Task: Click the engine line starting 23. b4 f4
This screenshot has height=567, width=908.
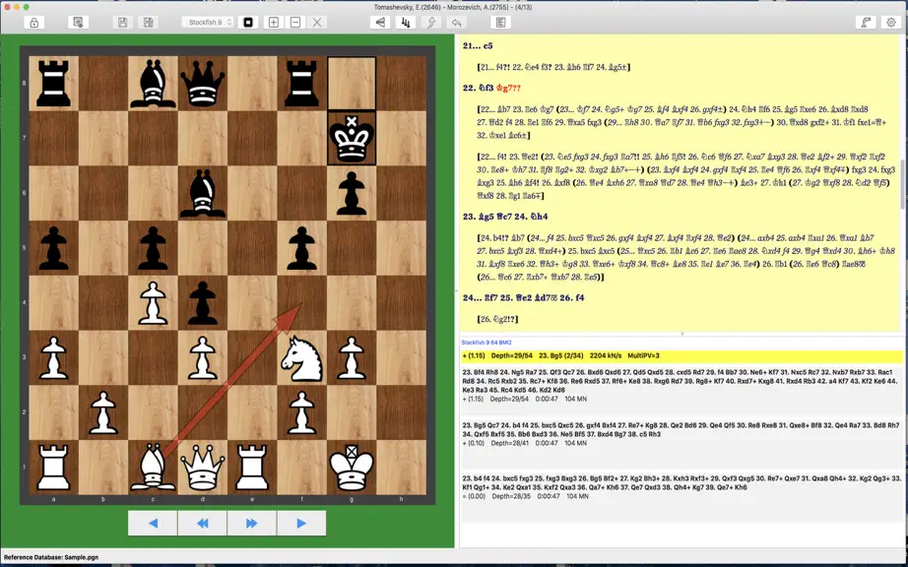Action: pyautogui.click(x=682, y=482)
